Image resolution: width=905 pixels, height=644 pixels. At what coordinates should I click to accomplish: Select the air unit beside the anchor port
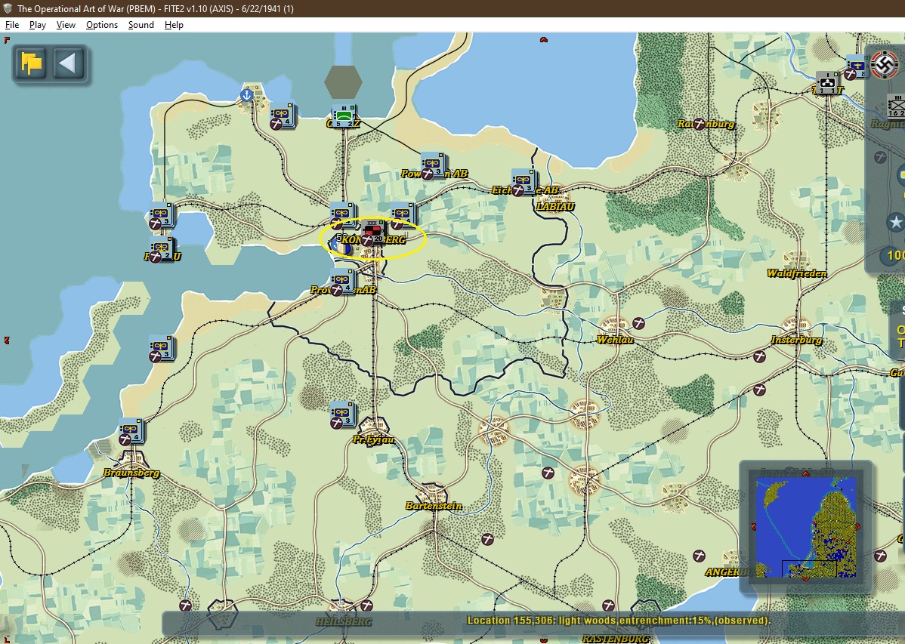pos(283,115)
